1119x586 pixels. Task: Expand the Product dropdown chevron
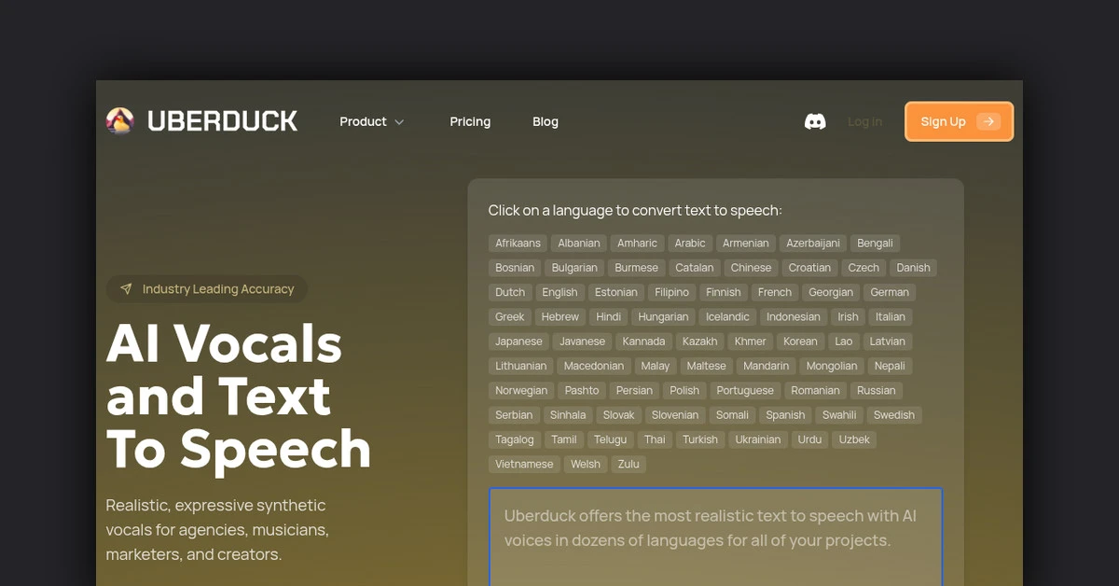point(399,122)
